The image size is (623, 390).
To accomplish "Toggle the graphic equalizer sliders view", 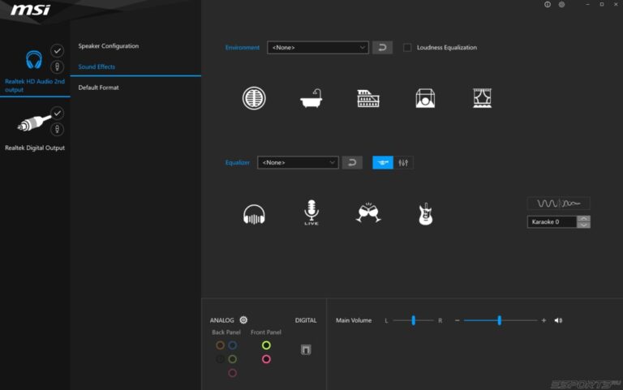I will point(404,163).
